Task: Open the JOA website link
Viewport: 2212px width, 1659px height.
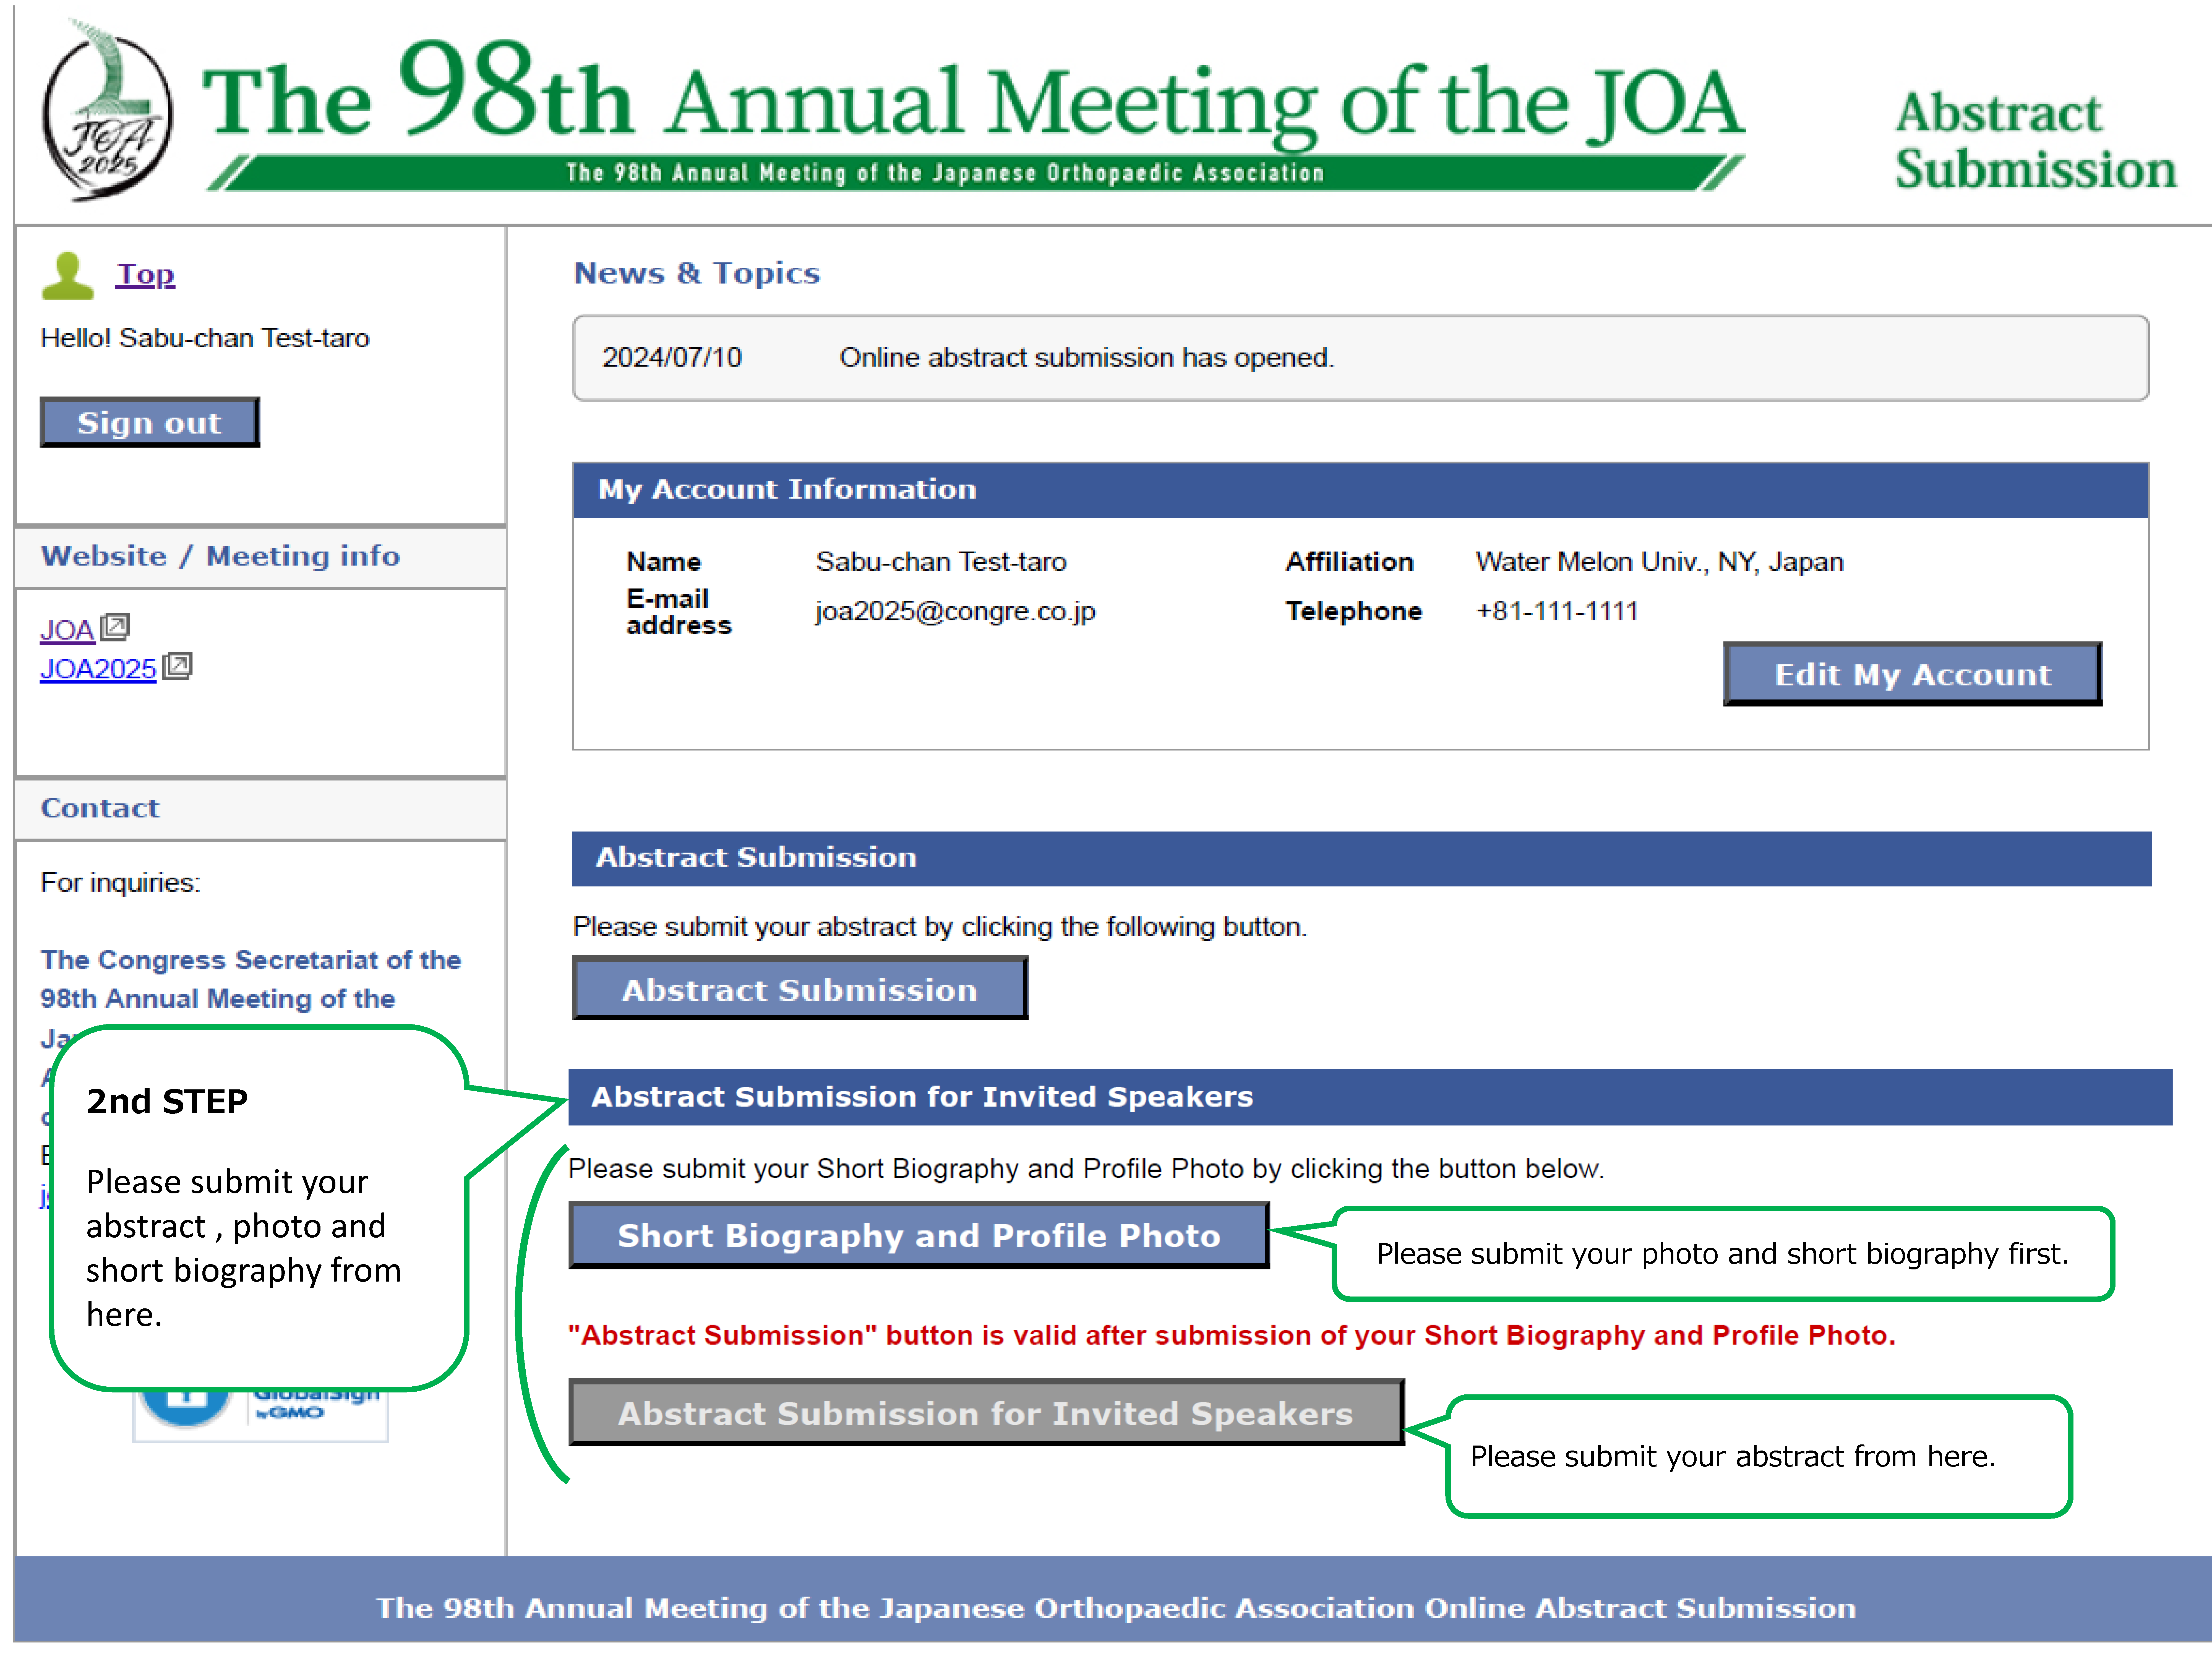Action: point(67,630)
